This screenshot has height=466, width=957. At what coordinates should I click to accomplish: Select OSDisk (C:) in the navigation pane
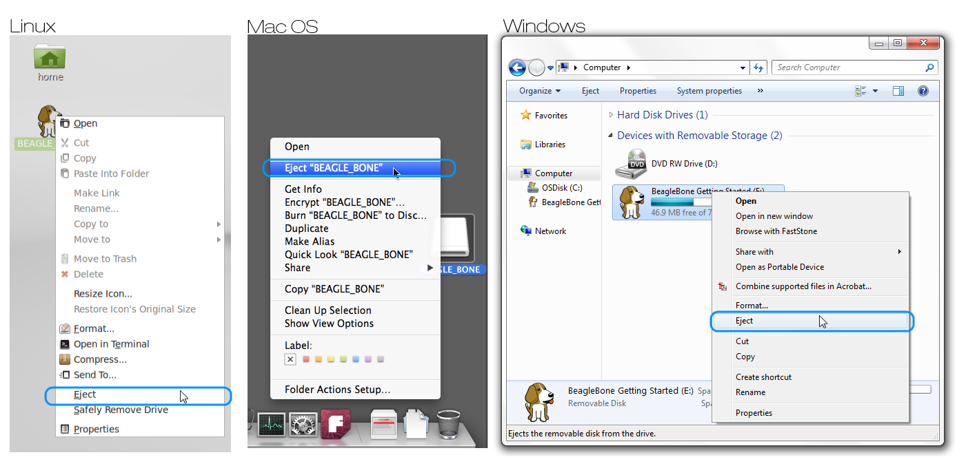pyautogui.click(x=562, y=187)
